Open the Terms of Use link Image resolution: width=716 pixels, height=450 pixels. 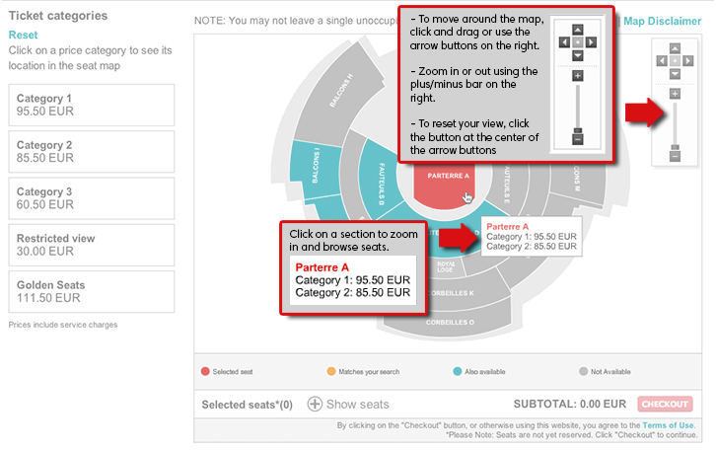pos(668,425)
